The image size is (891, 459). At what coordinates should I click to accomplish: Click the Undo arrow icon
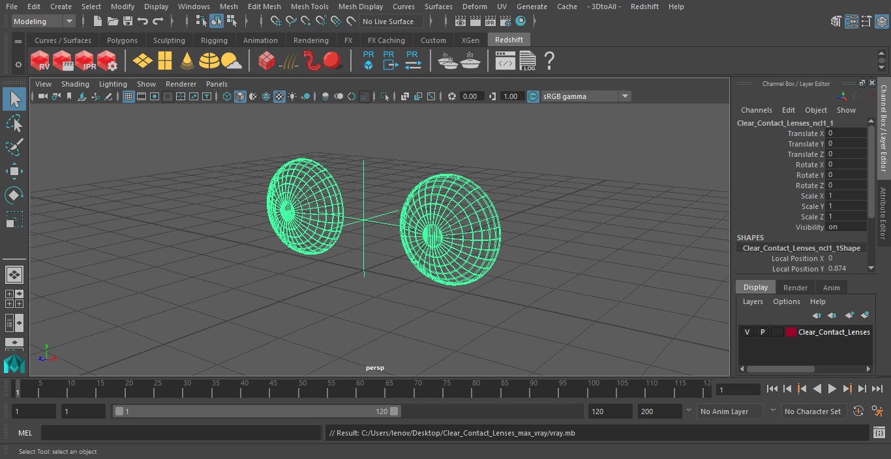coord(143,21)
